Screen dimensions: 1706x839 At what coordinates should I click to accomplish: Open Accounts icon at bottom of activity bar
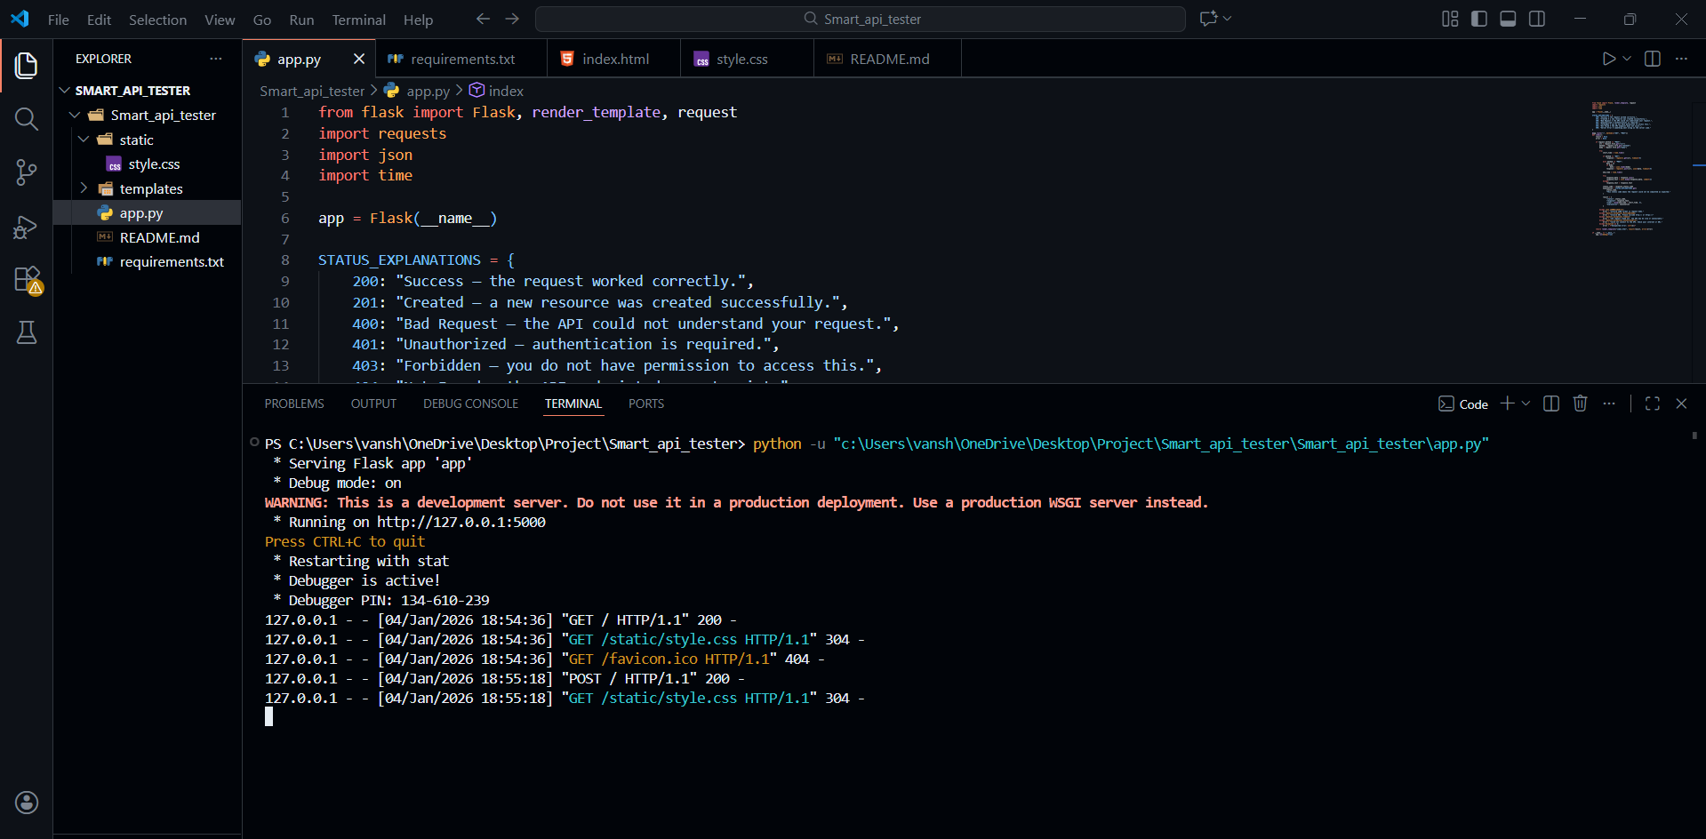(27, 803)
